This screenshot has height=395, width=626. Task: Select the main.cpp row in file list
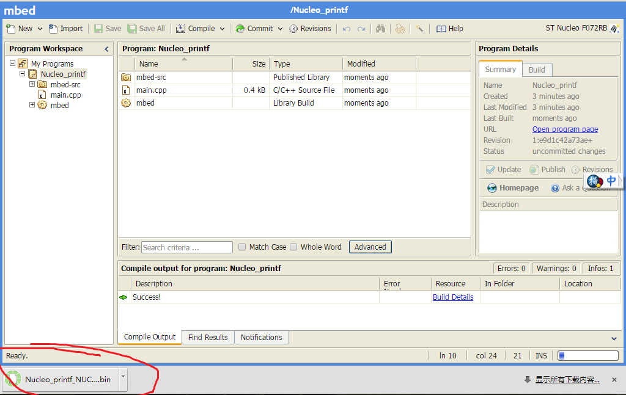pyautogui.click(x=295, y=90)
